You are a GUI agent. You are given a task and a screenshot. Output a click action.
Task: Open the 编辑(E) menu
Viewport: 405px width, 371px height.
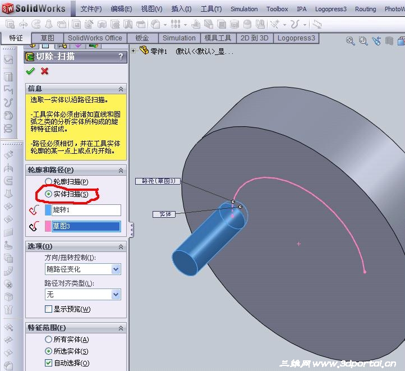[x=121, y=9]
